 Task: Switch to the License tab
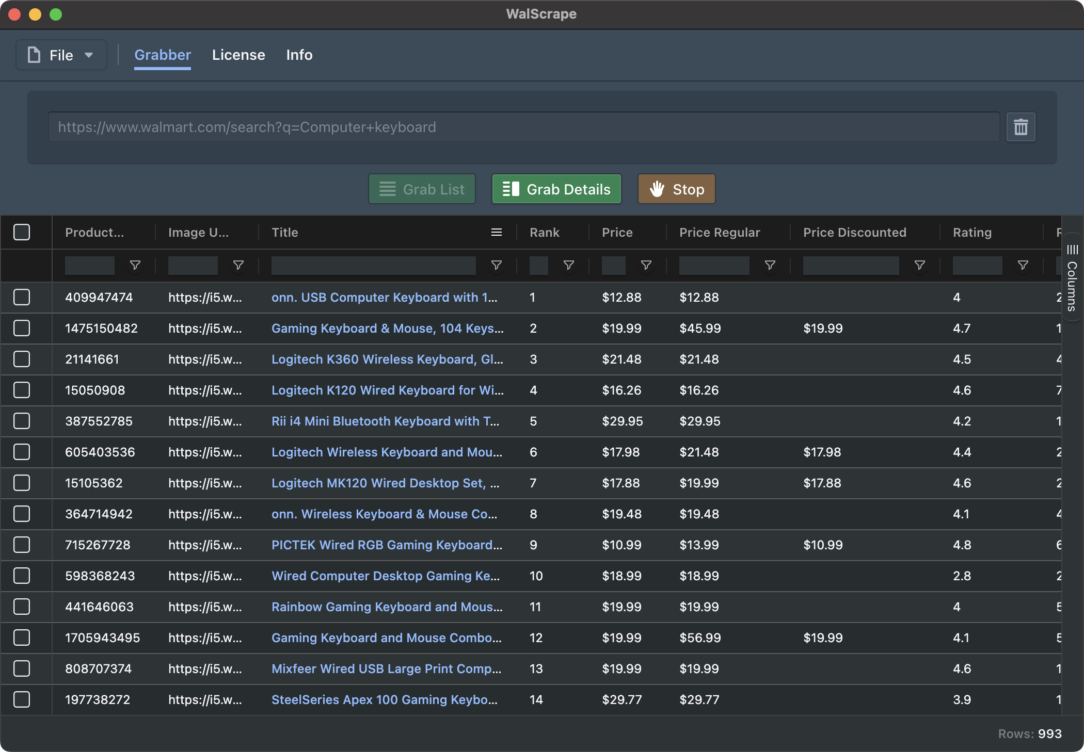tap(238, 55)
